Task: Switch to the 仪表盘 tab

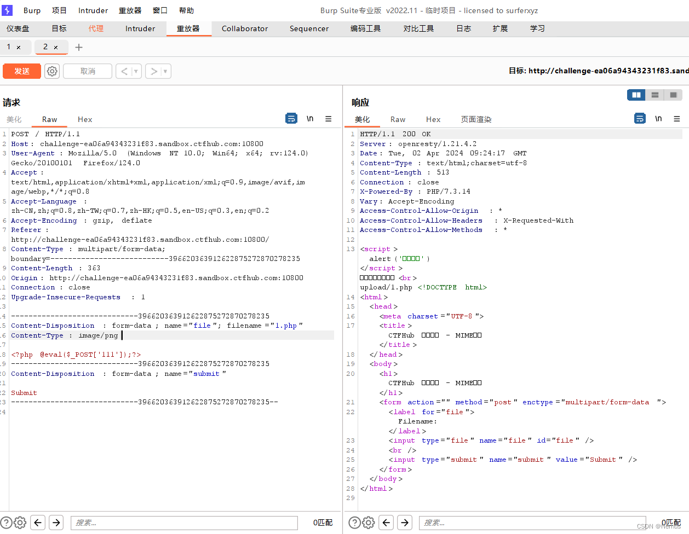Action: (18, 28)
